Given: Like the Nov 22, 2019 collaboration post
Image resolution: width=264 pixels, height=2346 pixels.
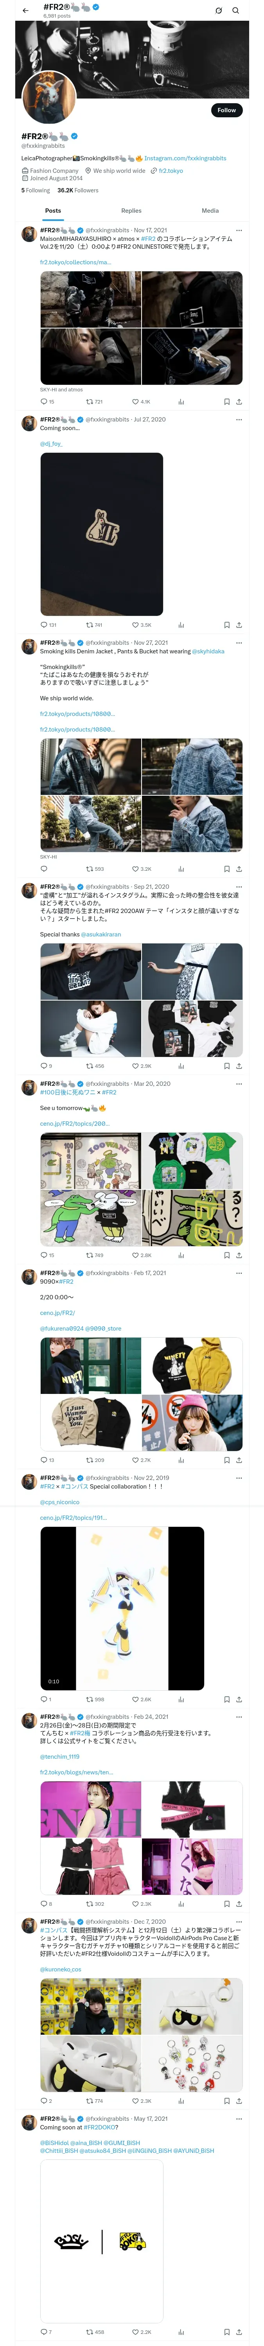Looking at the screenshot, I should tap(136, 1699).
